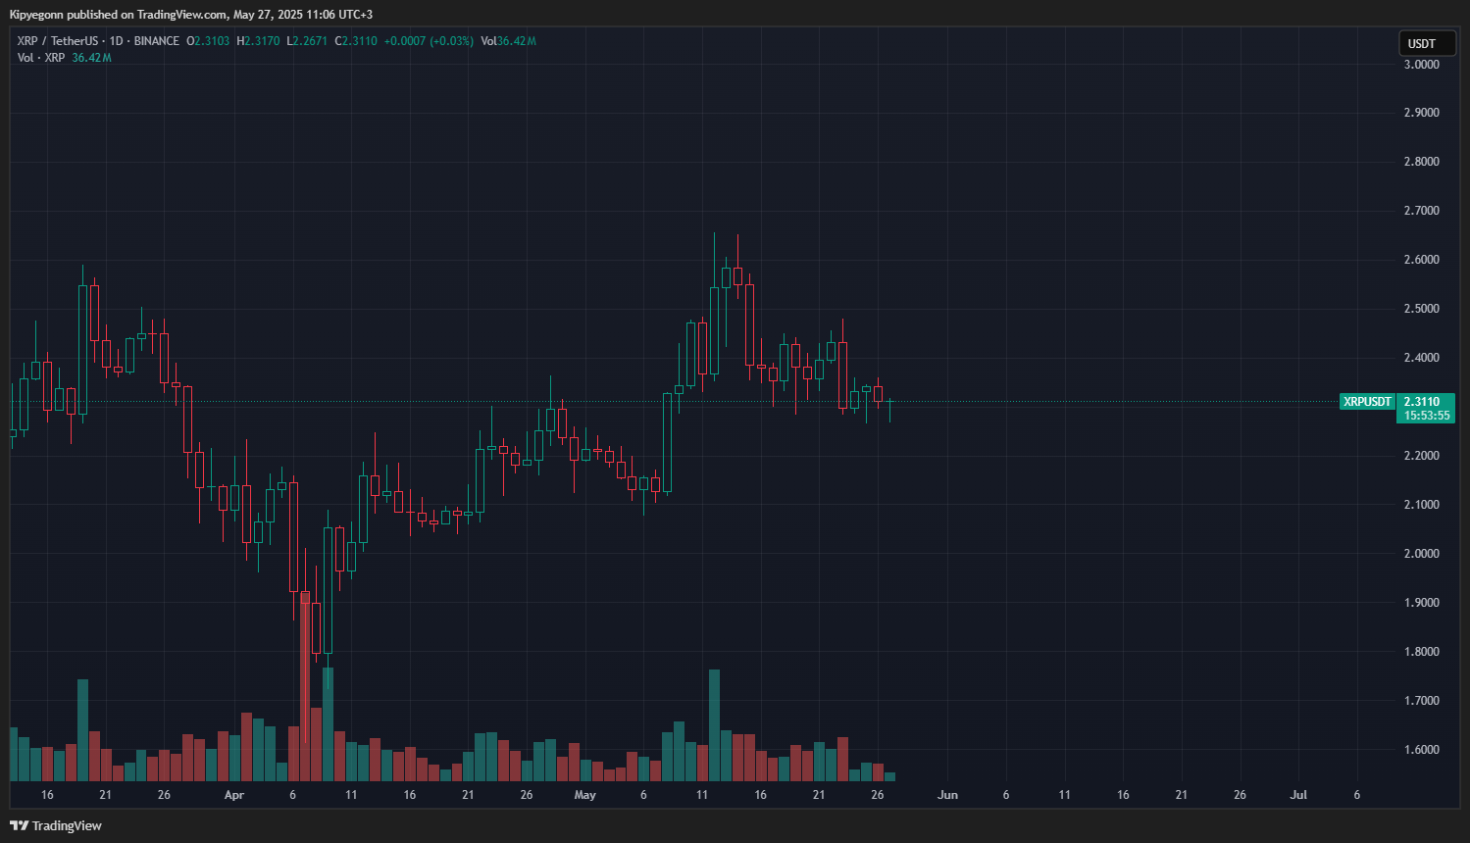Select the XRPUSDT symbol label on the price axis
This screenshot has width=1470, height=843.
pos(1367,402)
